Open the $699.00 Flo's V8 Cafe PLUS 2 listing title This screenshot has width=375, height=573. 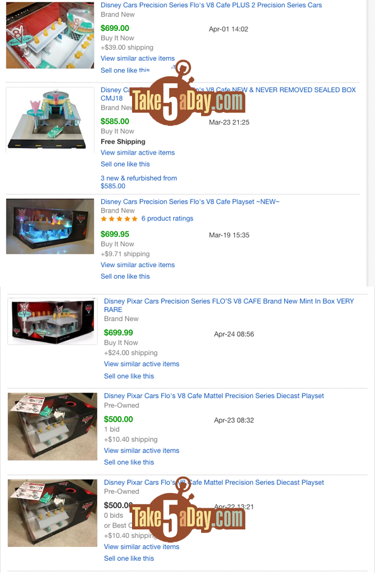[x=211, y=5]
